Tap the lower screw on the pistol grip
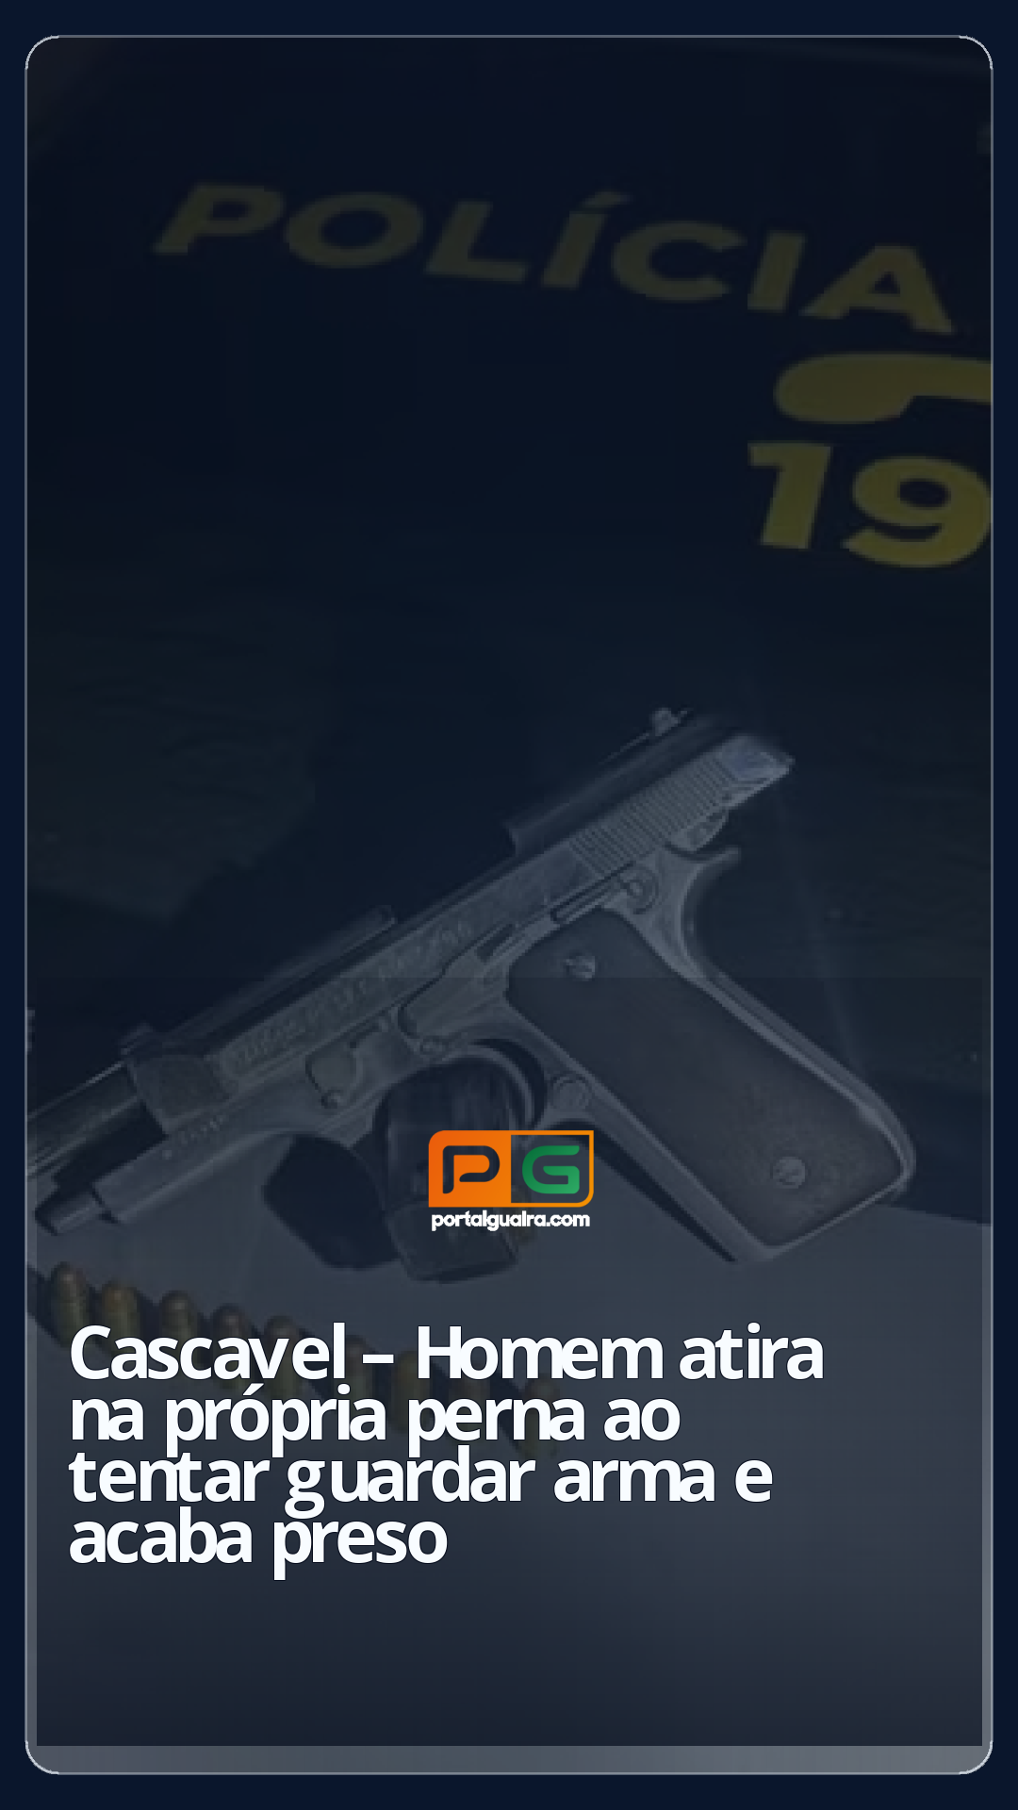 pyautogui.click(x=788, y=1172)
